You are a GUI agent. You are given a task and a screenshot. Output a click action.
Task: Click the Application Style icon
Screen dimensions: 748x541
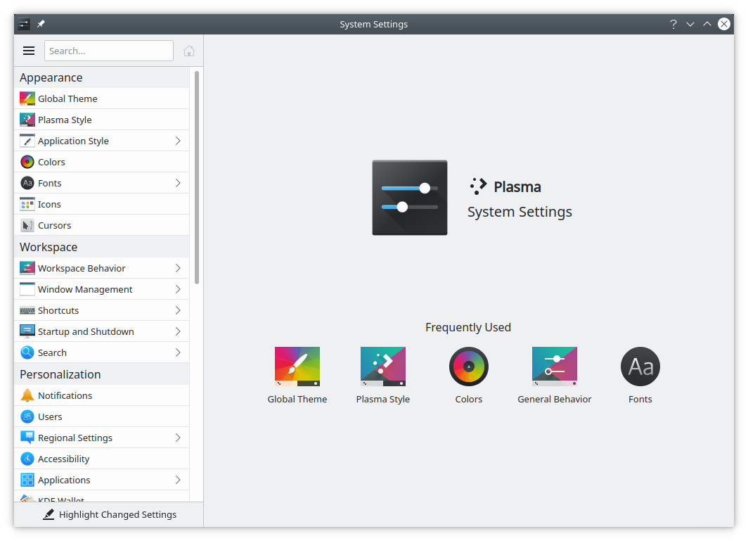pyautogui.click(x=27, y=141)
